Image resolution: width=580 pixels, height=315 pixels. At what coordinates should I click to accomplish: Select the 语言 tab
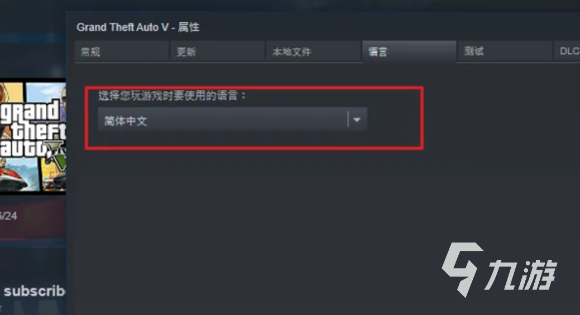pyautogui.click(x=409, y=52)
